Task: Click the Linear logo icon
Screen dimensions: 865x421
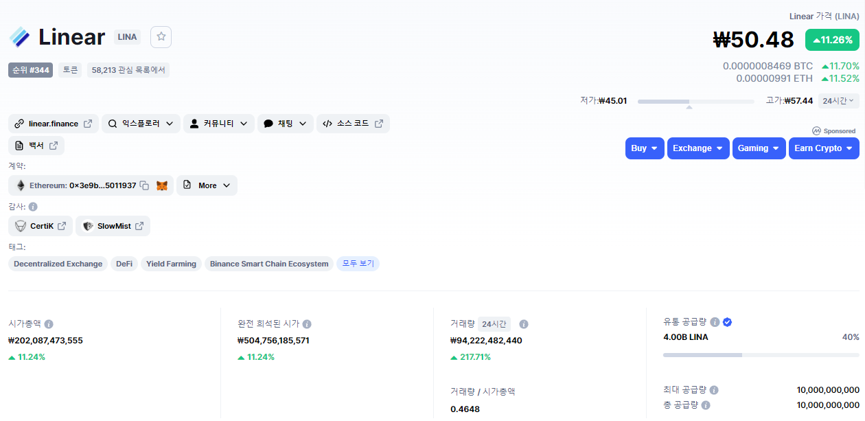Action: [19, 36]
